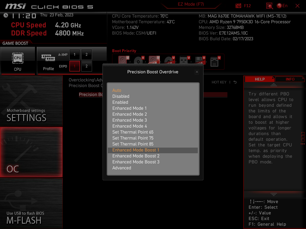
Task: Select the USB hard disk boot device
Action: point(154,60)
